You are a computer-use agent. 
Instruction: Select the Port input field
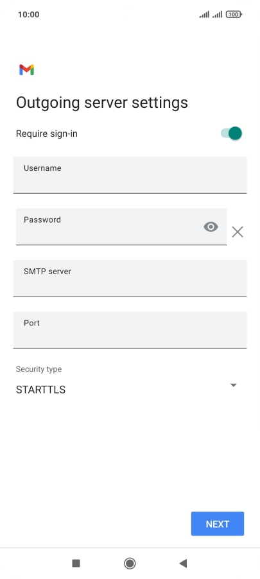(x=130, y=330)
